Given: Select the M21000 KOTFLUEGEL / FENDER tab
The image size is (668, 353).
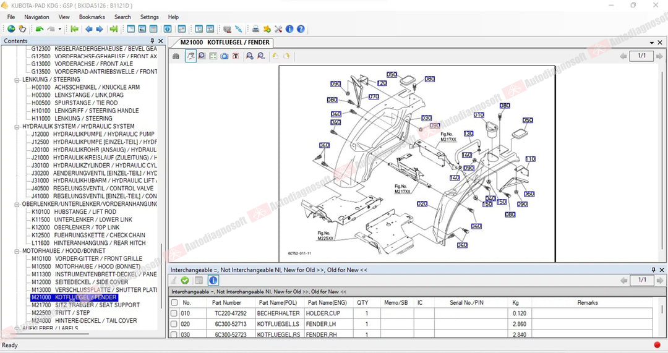Looking at the screenshot, I should click(225, 43).
